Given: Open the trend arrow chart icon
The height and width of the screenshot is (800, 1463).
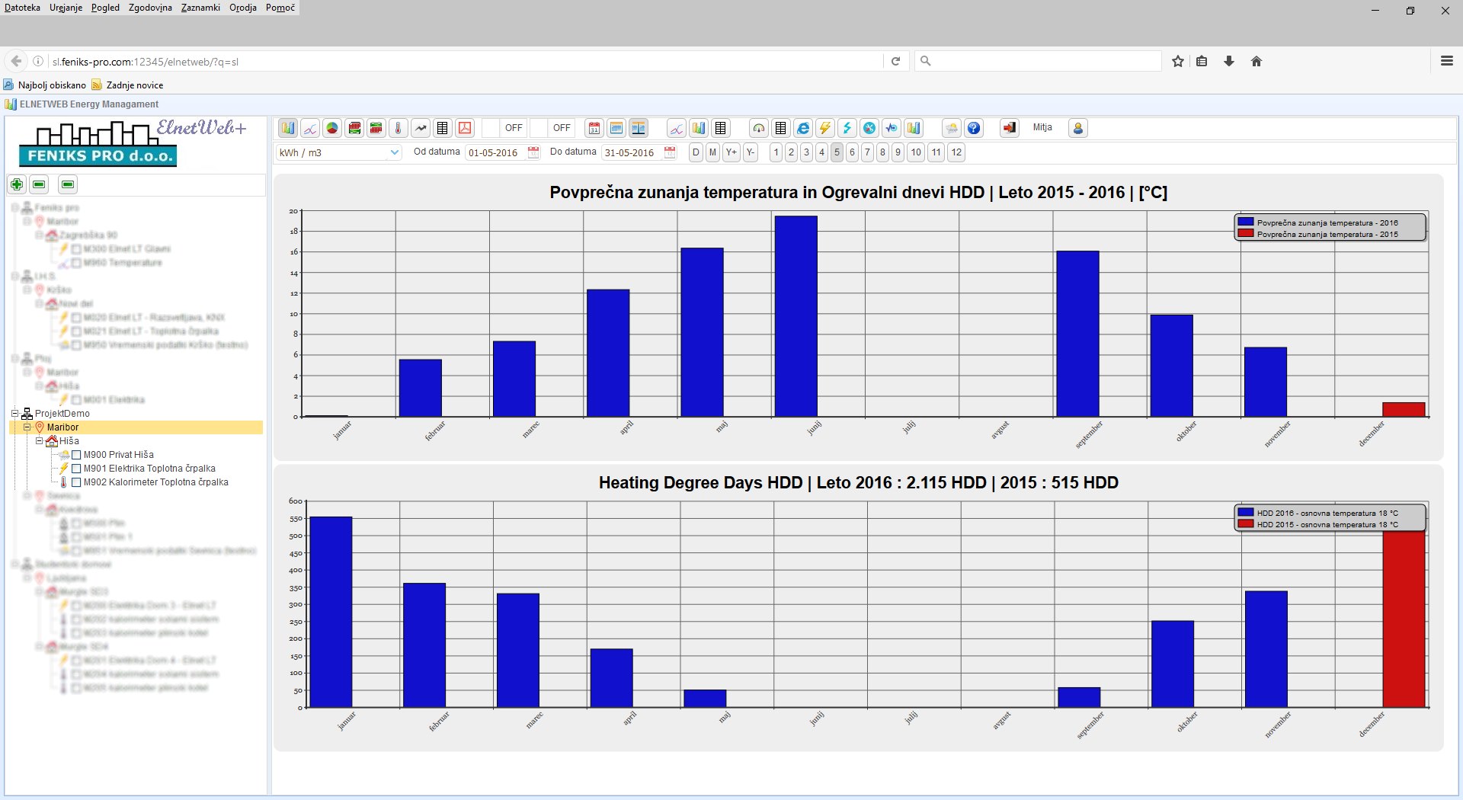Looking at the screenshot, I should point(420,128).
